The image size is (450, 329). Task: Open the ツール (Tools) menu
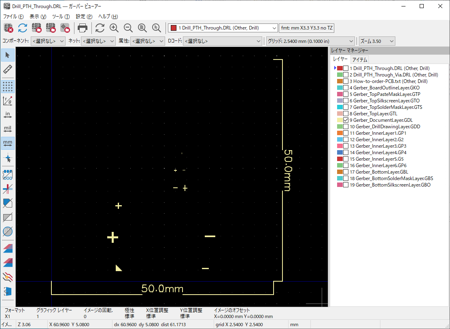pyautogui.click(x=61, y=17)
